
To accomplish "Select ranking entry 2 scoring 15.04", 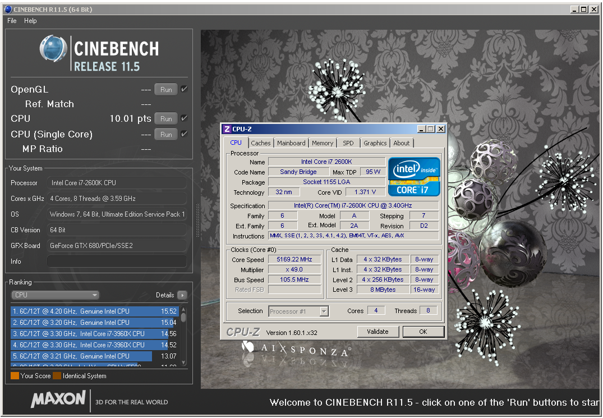I will coord(95,322).
